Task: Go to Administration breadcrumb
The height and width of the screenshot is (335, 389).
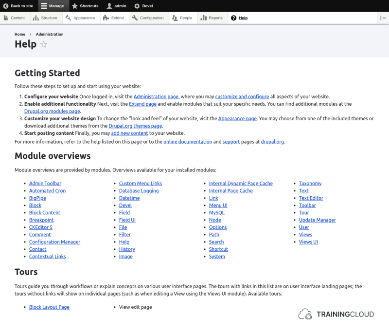Action: coord(50,34)
